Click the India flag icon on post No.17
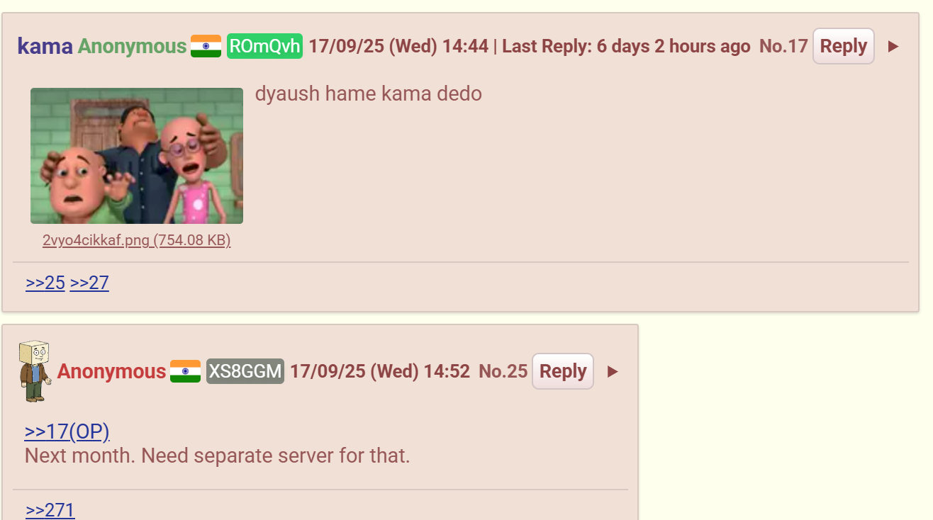Viewport: 933px width, 520px height. point(206,47)
